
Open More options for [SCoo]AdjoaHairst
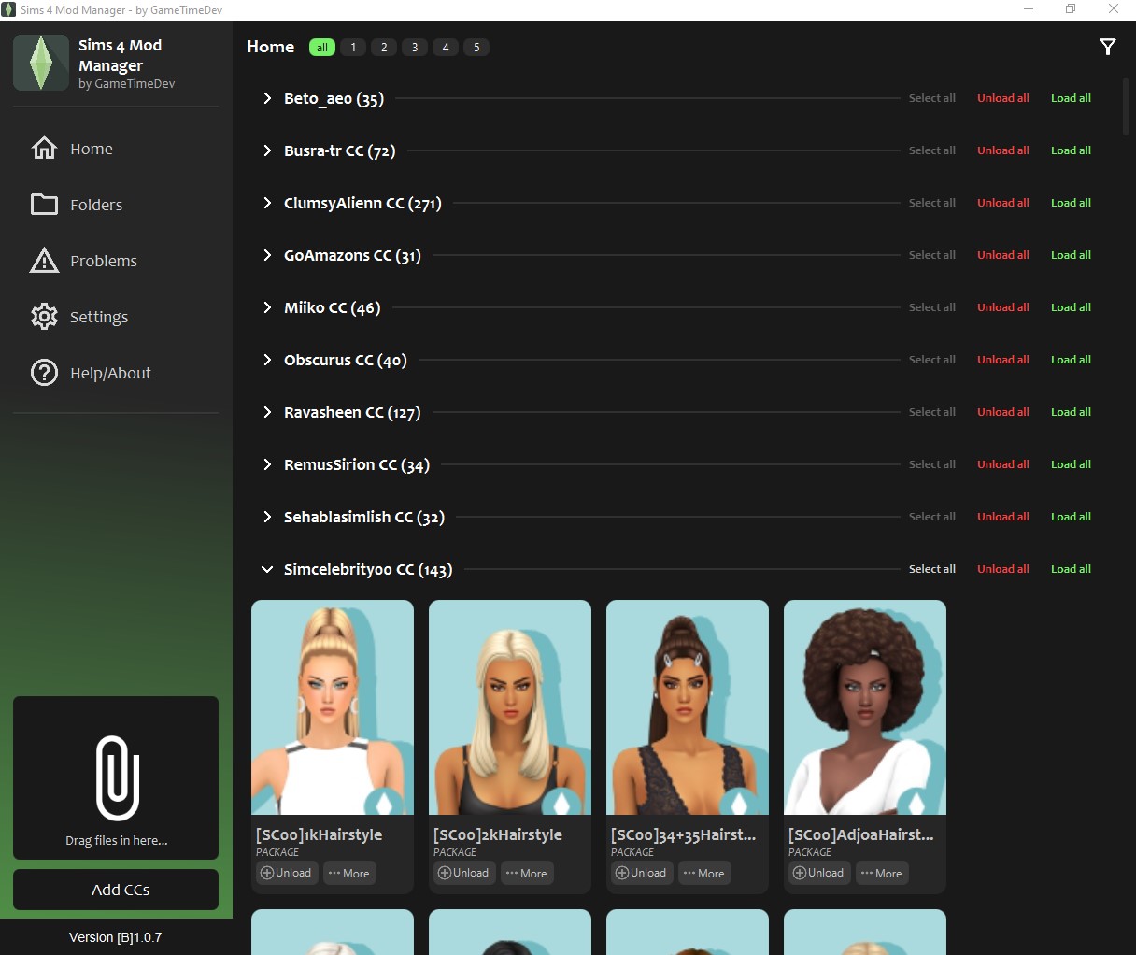882,873
